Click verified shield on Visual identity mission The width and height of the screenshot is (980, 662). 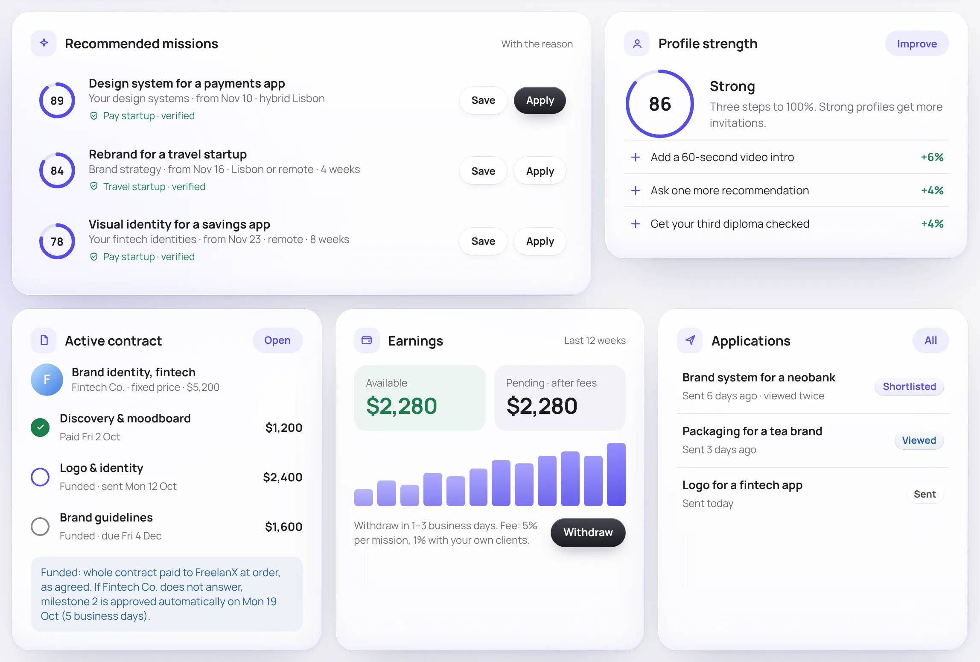[x=94, y=257]
